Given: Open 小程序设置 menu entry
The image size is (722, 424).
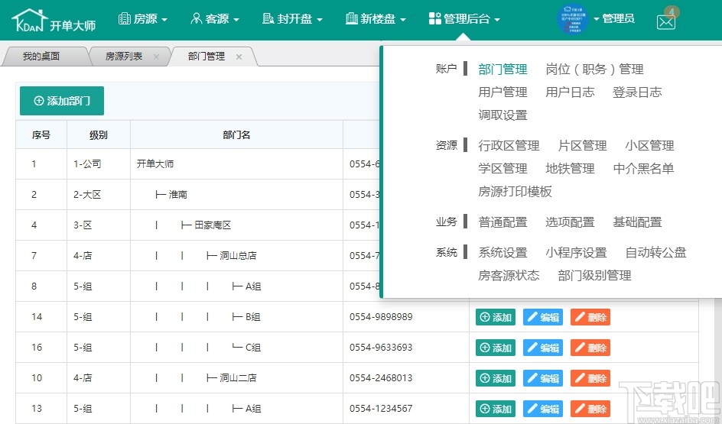Looking at the screenshot, I should [x=576, y=252].
